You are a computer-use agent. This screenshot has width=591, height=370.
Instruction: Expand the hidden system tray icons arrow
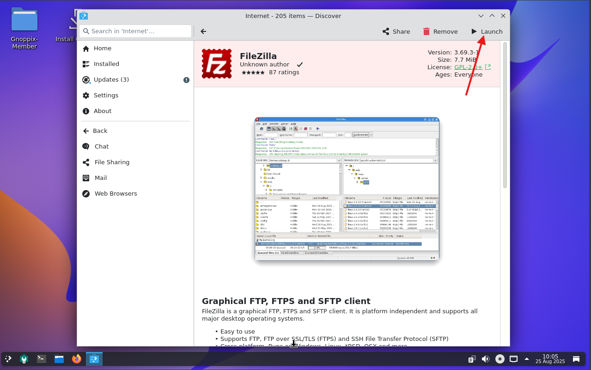526,359
